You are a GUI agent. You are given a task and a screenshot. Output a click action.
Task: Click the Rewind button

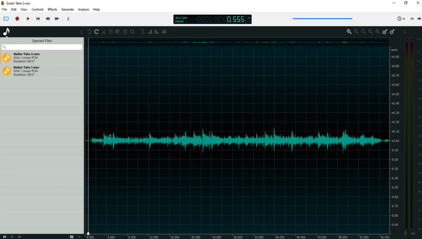click(48, 19)
